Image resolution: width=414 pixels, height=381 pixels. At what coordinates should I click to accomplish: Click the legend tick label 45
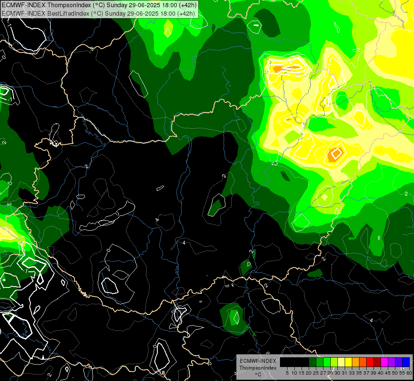[x=388, y=373]
